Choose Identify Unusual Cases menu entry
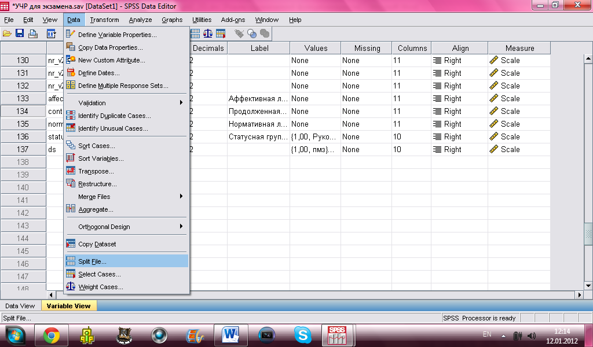This screenshot has height=347, width=593. [x=126, y=128]
